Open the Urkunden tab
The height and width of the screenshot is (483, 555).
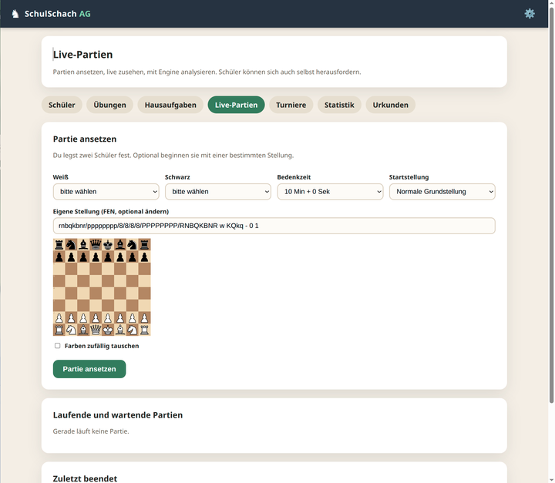coord(390,105)
